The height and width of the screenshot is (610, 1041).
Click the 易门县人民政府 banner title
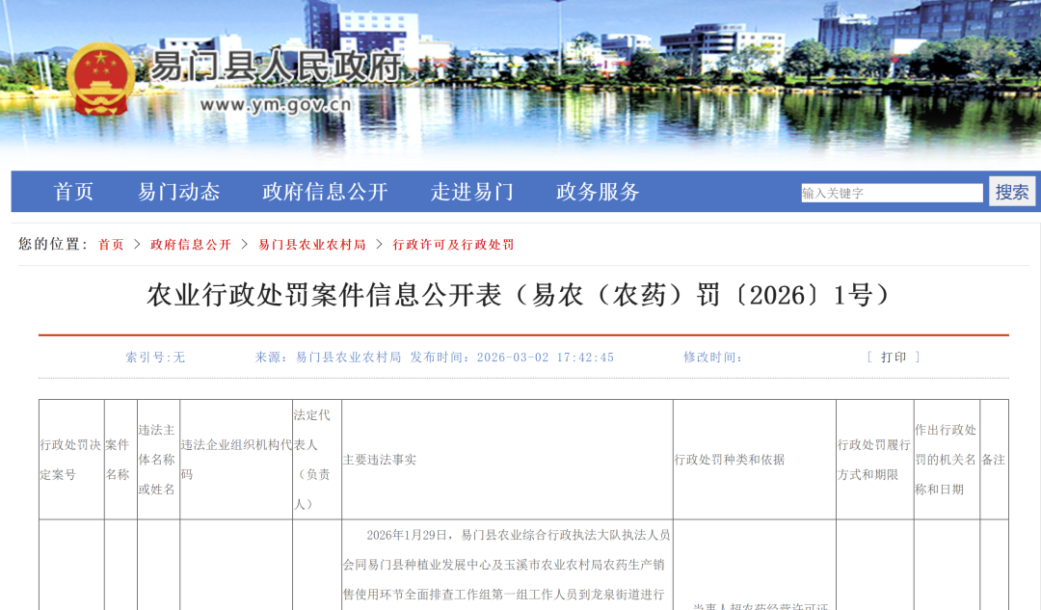277,66
